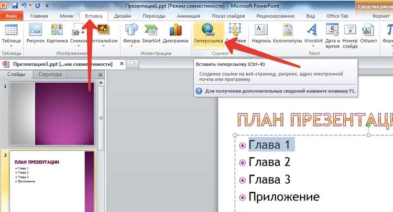Select the Структура pane tab

pos(50,74)
